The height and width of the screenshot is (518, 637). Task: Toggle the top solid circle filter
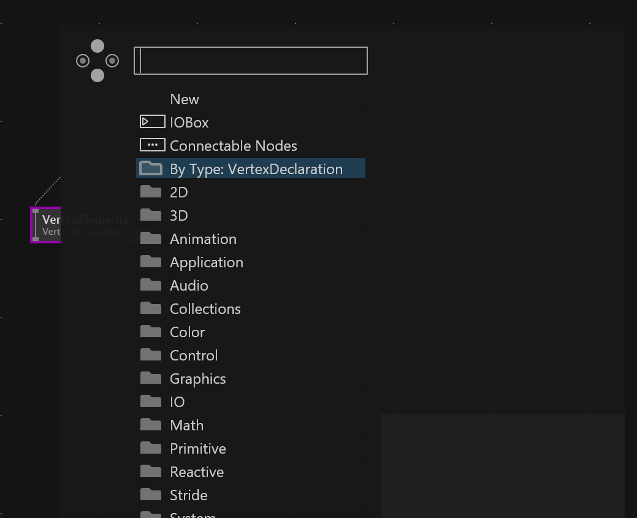coord(97,46)
